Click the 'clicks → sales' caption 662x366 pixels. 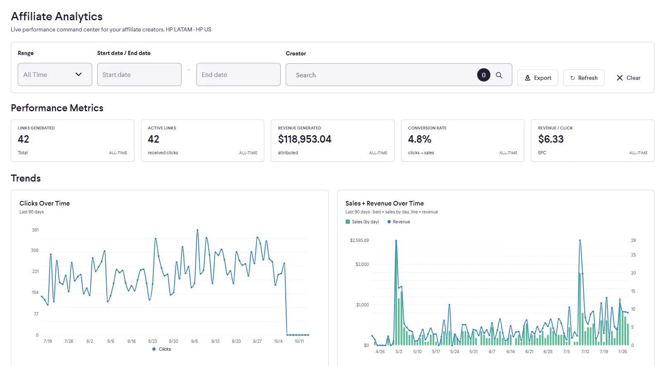click(421, 153)
